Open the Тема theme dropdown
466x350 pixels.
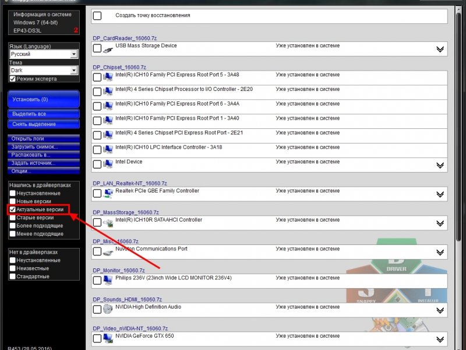(44, 71)
